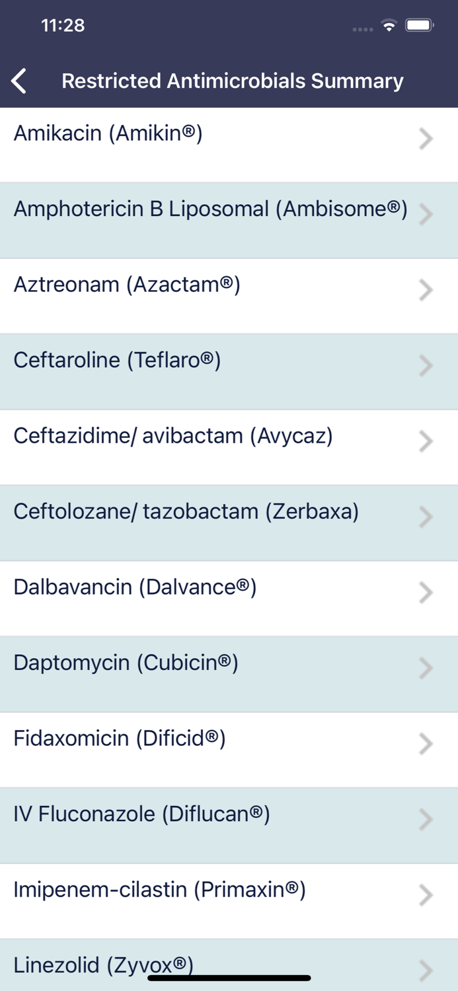
Task: Tap chevron next to Amikacin (Amikin®)
Action: click(426, 139)
